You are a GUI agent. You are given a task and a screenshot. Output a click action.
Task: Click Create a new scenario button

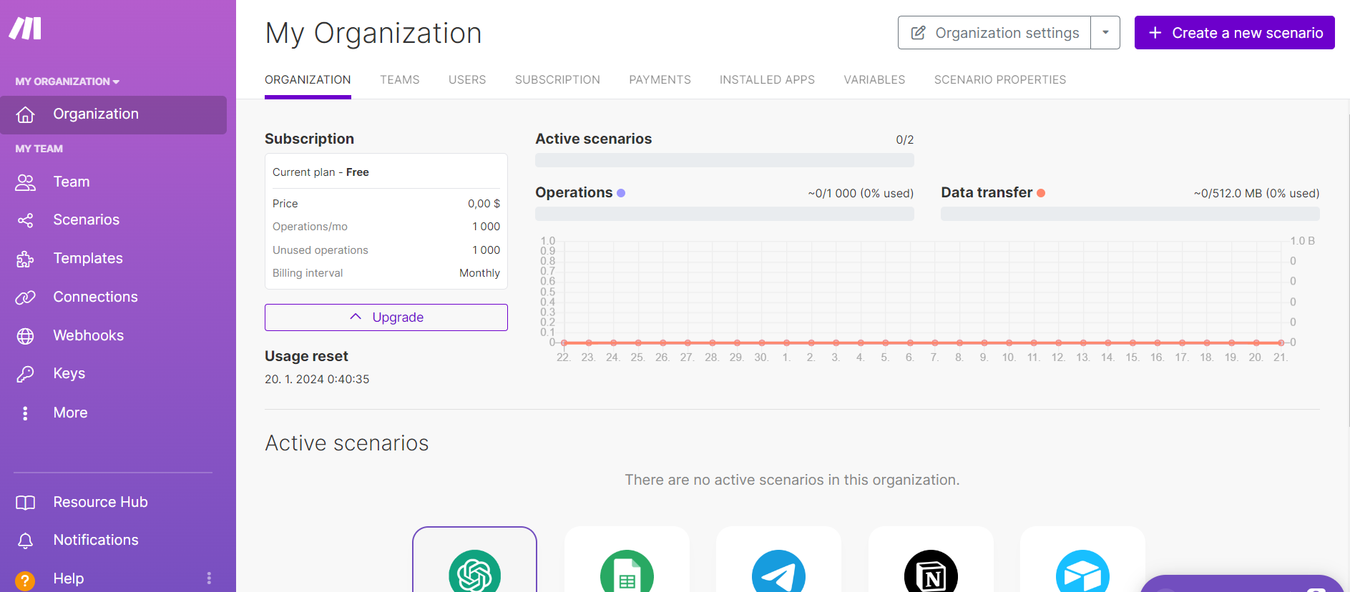(1234, 33)
